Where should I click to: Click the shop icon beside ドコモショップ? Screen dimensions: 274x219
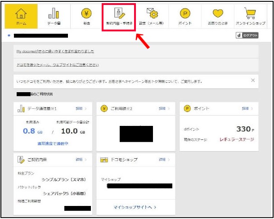click(x=104, y=160)
